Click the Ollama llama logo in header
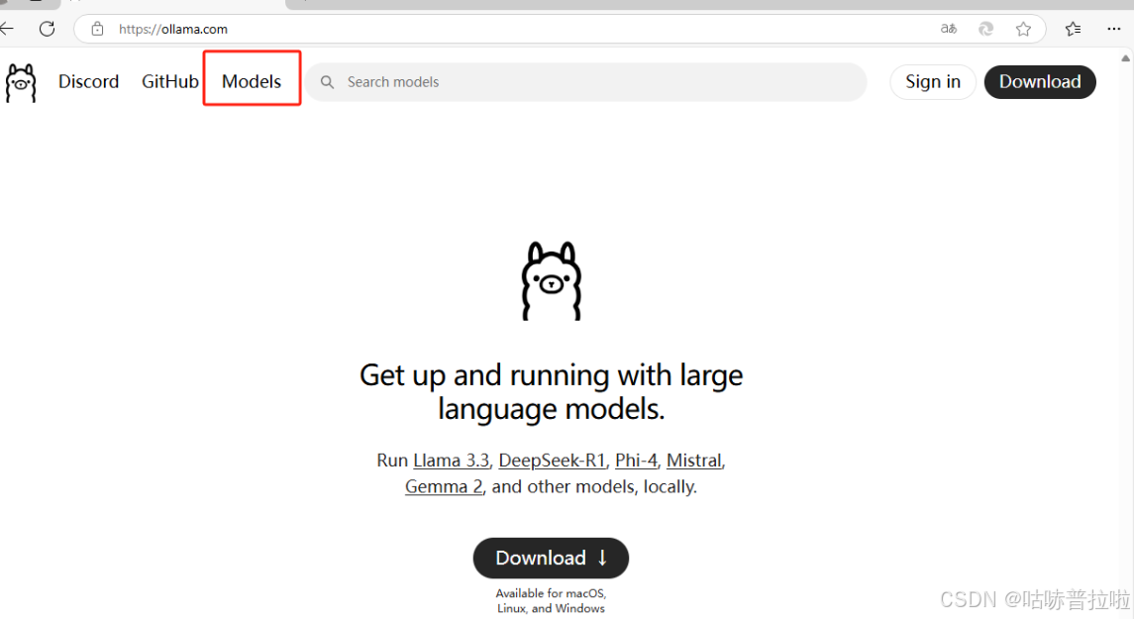1134x619 pixels. point(21,82)
